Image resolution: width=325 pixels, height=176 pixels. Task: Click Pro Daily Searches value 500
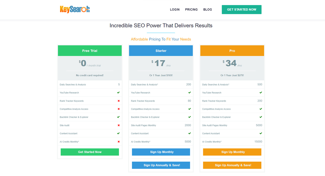(260, 85)
